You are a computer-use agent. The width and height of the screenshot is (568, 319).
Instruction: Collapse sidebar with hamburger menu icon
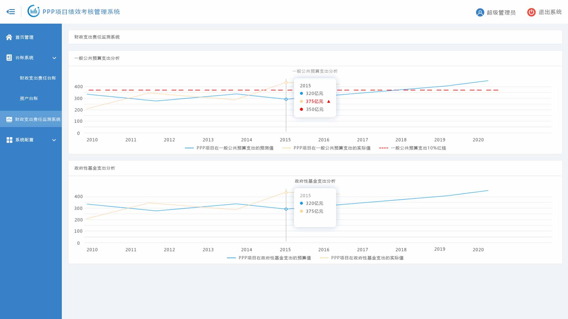click(x=11, y=12)
